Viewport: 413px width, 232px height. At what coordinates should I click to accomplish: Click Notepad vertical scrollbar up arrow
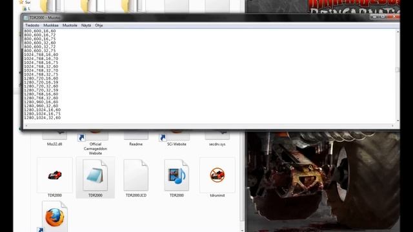[x=398, y=32]
